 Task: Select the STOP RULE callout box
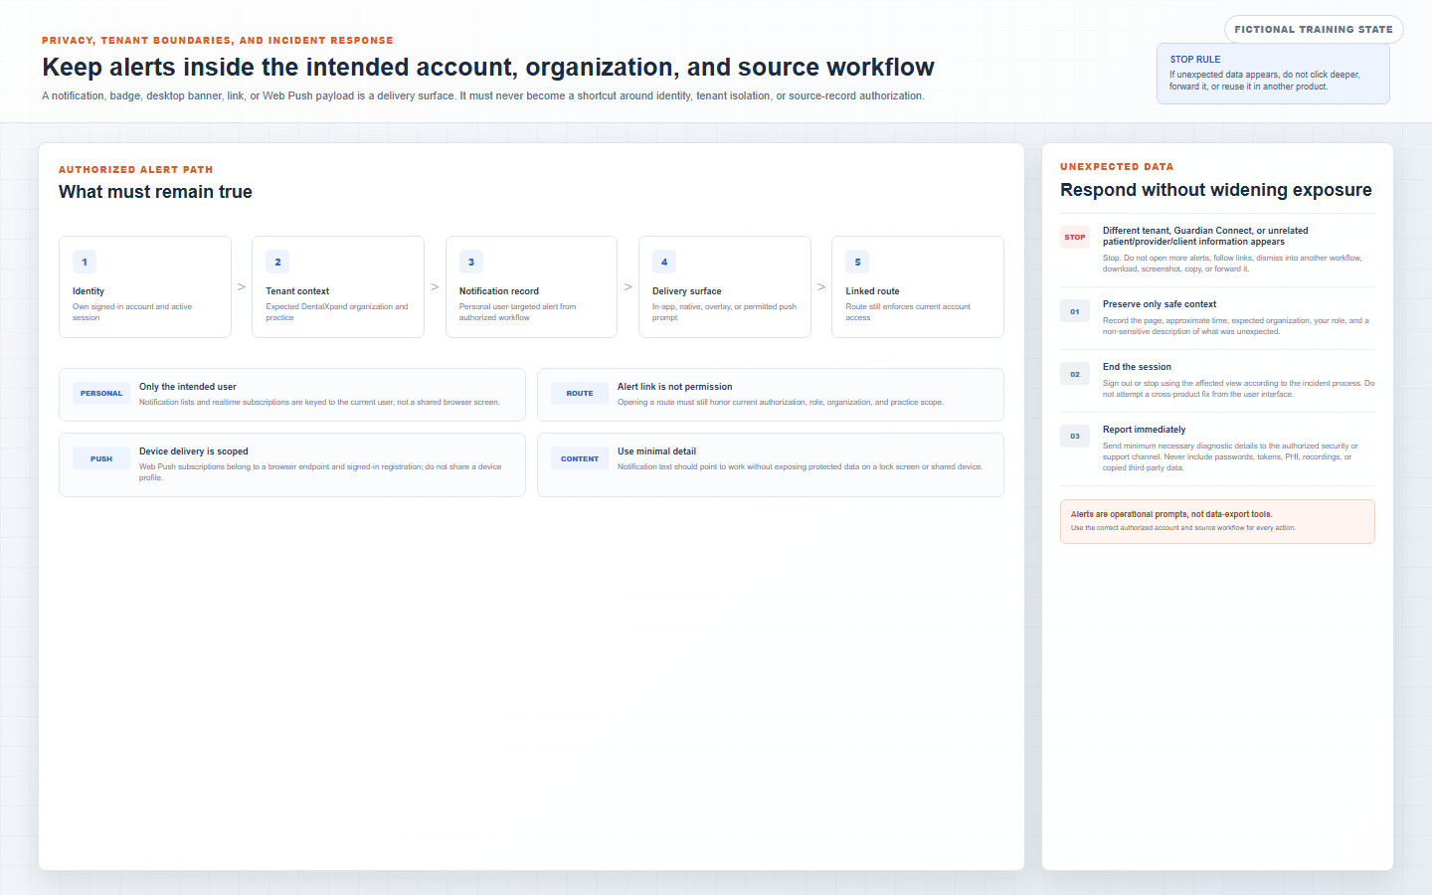pyautogui.click(x=1273, y=74)
